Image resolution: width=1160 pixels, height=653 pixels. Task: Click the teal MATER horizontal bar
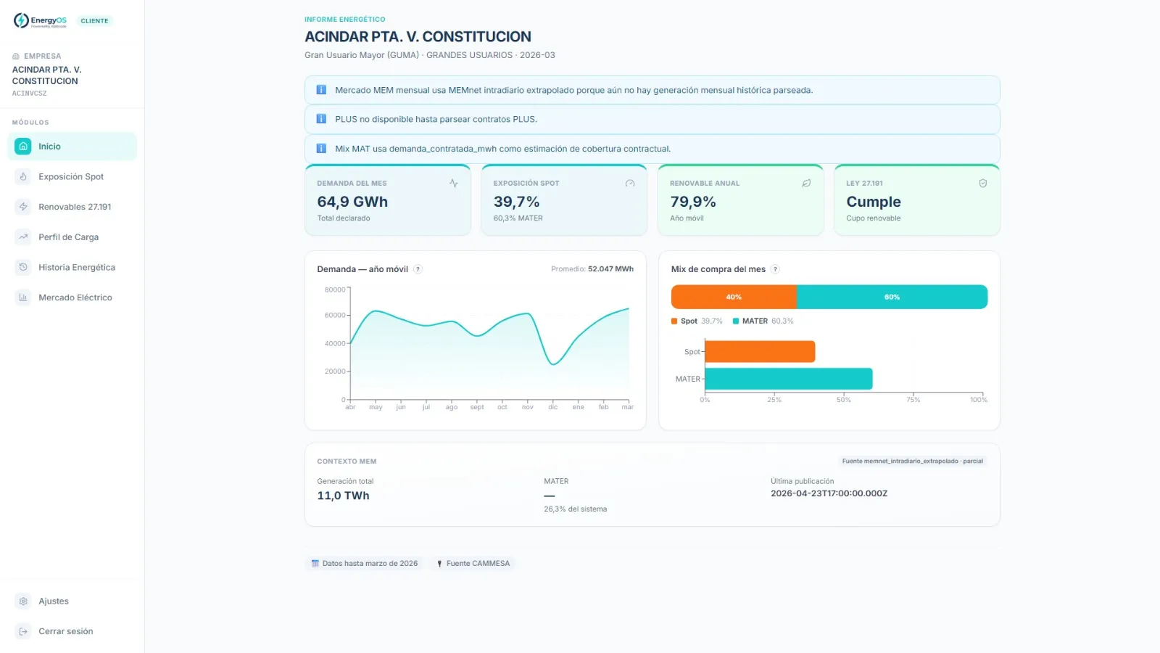(789, 379)
